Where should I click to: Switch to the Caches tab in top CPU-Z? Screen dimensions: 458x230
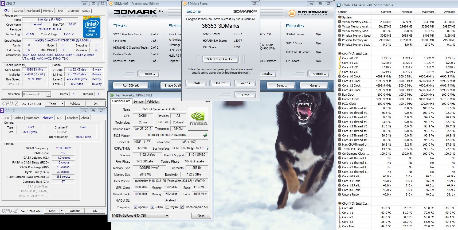point(19,11)
